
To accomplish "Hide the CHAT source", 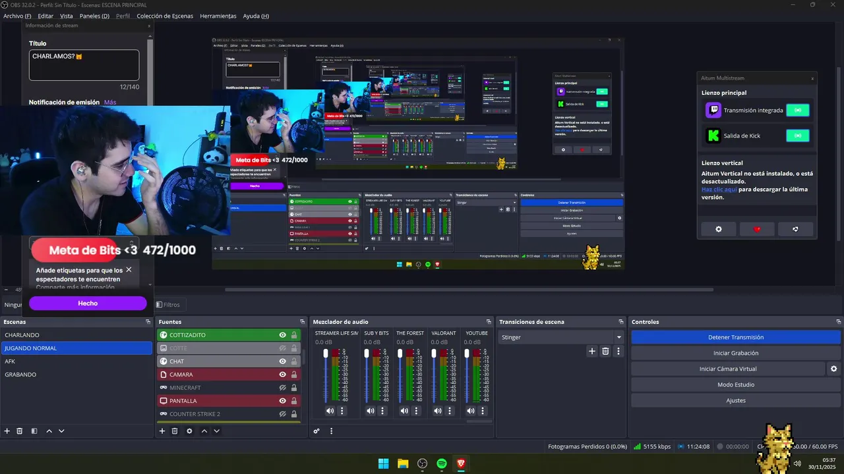I will (x=282, y=361).
